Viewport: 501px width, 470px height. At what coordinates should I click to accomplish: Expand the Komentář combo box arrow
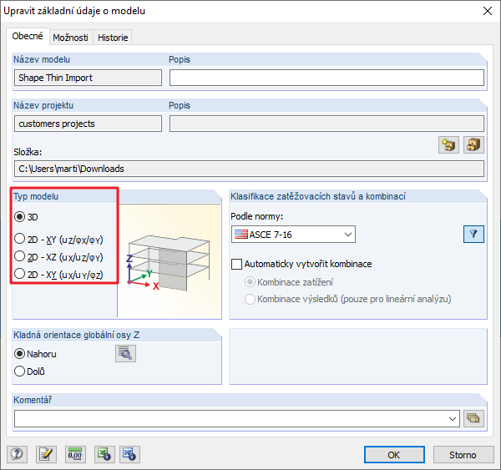coord(452,418)
